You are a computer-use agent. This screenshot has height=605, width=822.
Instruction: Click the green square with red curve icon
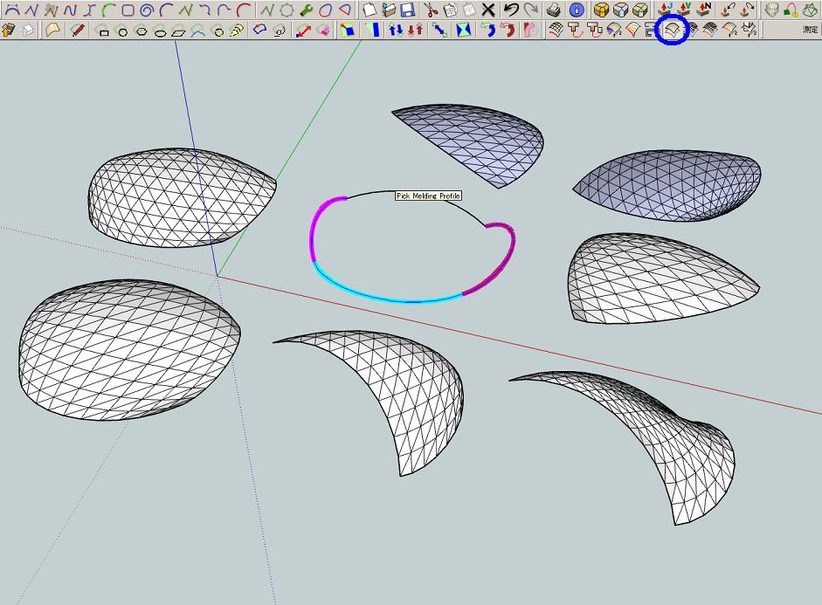[790, 11]
